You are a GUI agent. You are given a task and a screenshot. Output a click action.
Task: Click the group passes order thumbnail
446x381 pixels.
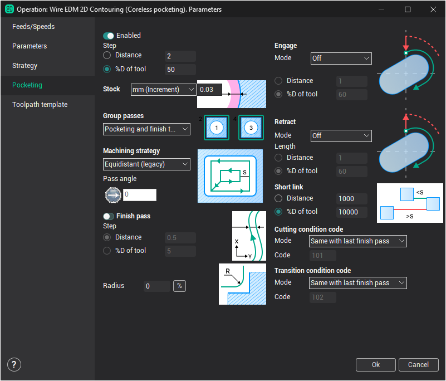(x=231, y=128)
